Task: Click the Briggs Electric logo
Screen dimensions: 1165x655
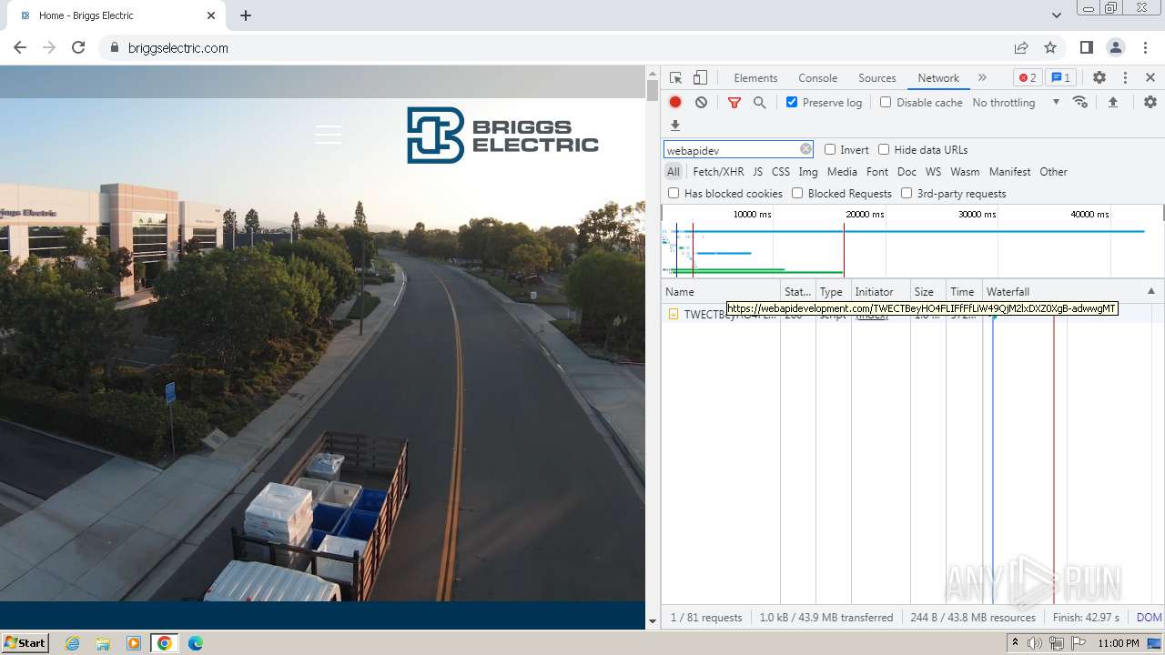Action: click(502, 135)
